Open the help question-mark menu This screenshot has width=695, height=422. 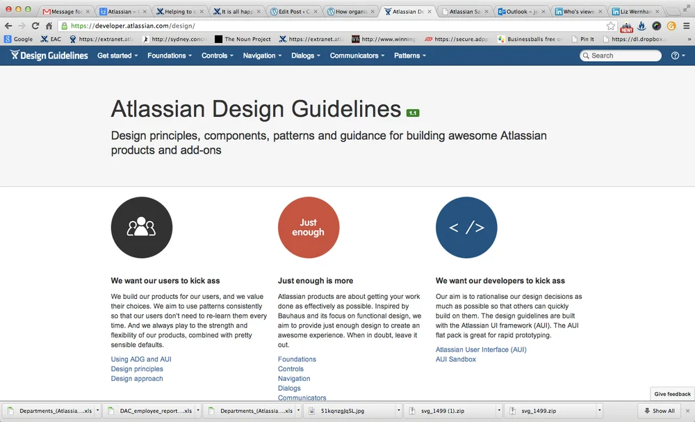click(x=678, y=56)
